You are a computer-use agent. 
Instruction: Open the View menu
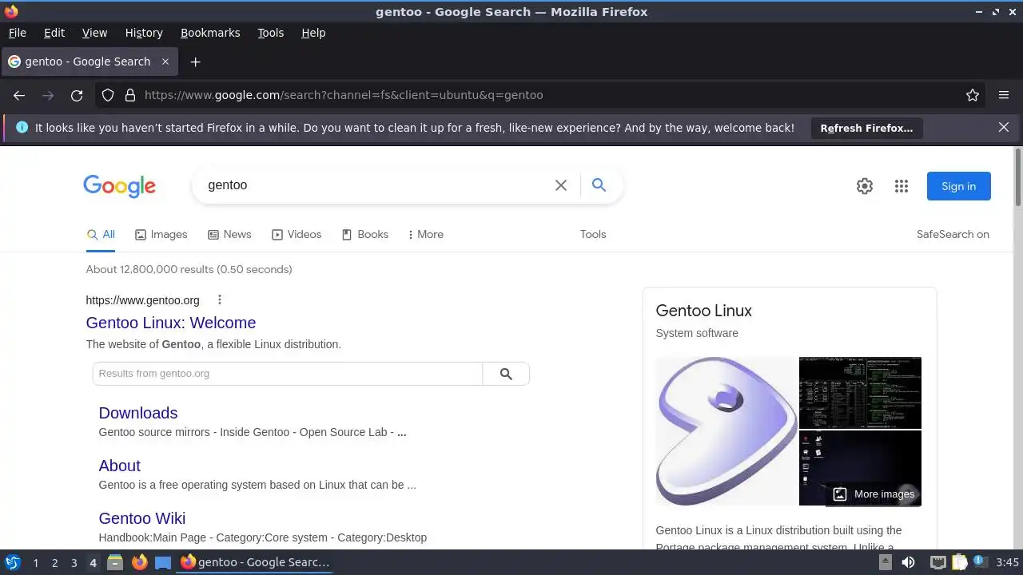94,33
